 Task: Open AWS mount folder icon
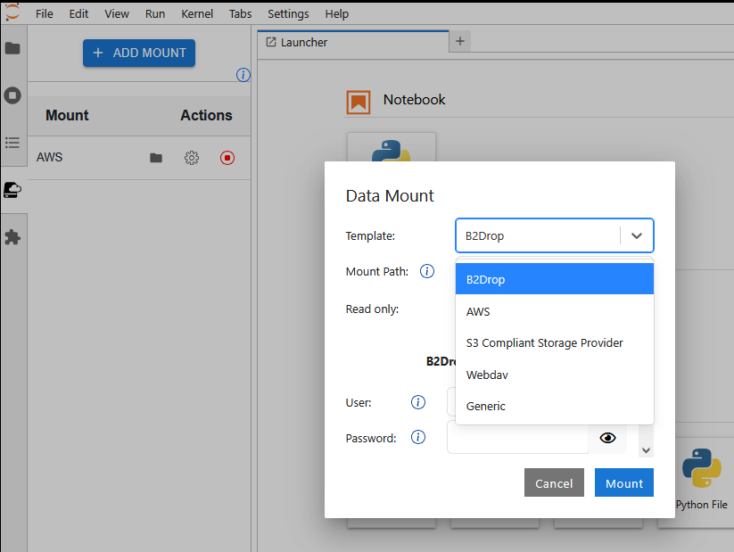tap(156, 158)
